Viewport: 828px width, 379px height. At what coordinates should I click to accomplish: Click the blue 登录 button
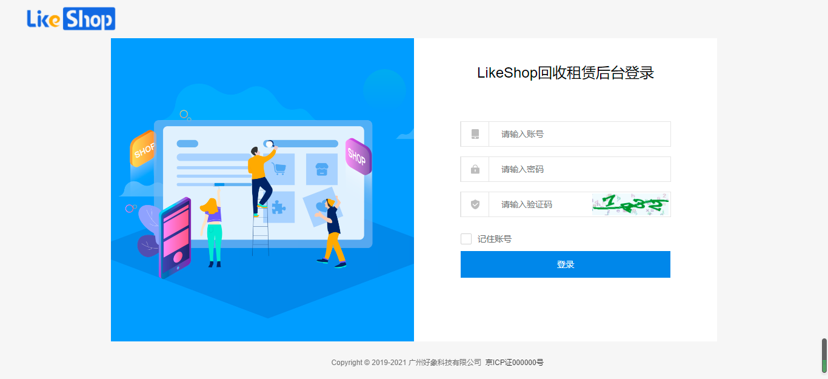(566, 264)
